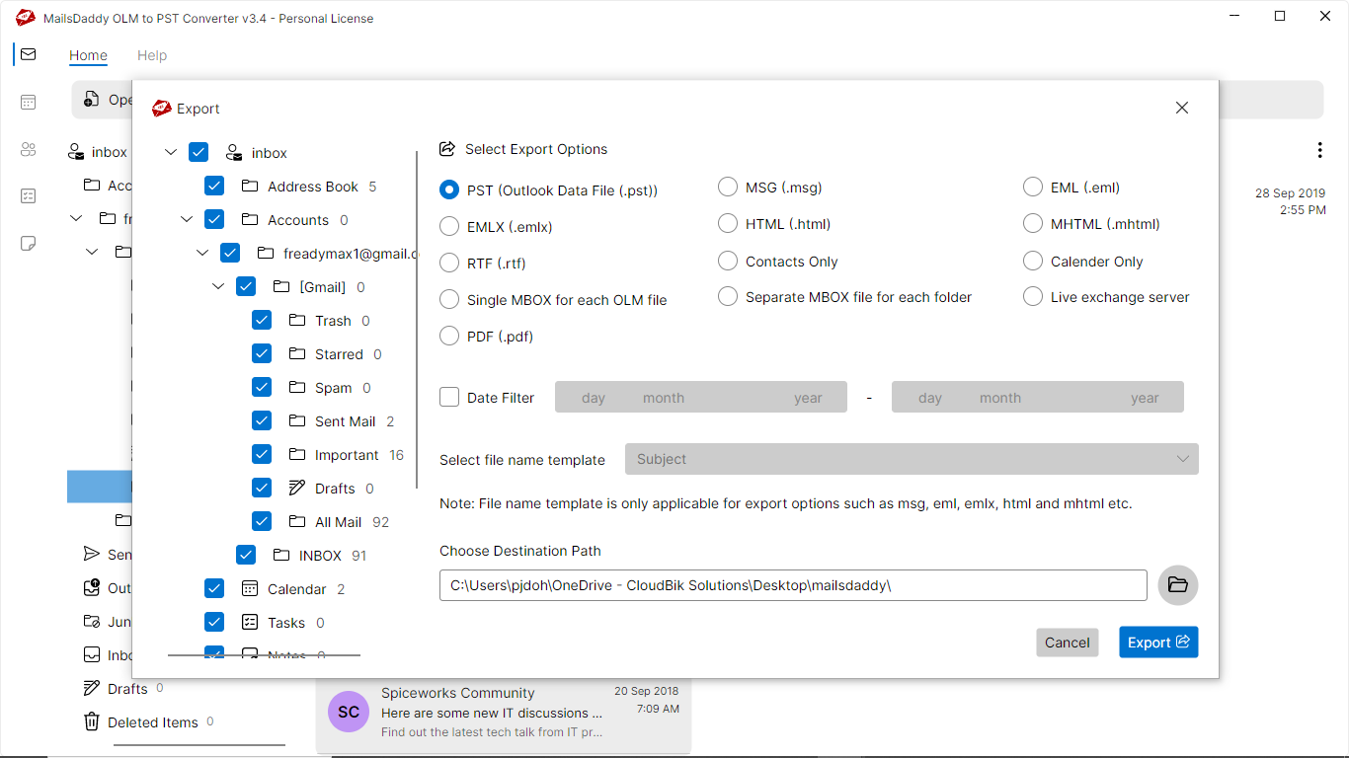Screen dimensions: 1349x758
Task: Click the export tree vertical scrollbar
Action: 417,319
